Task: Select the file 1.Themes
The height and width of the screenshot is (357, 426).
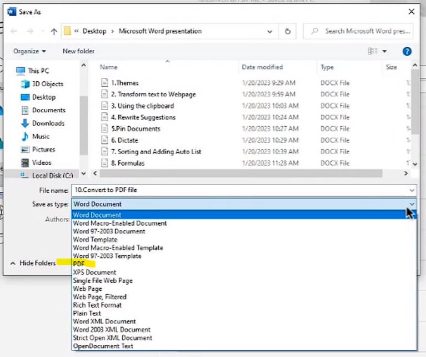Action: (120, 83)
